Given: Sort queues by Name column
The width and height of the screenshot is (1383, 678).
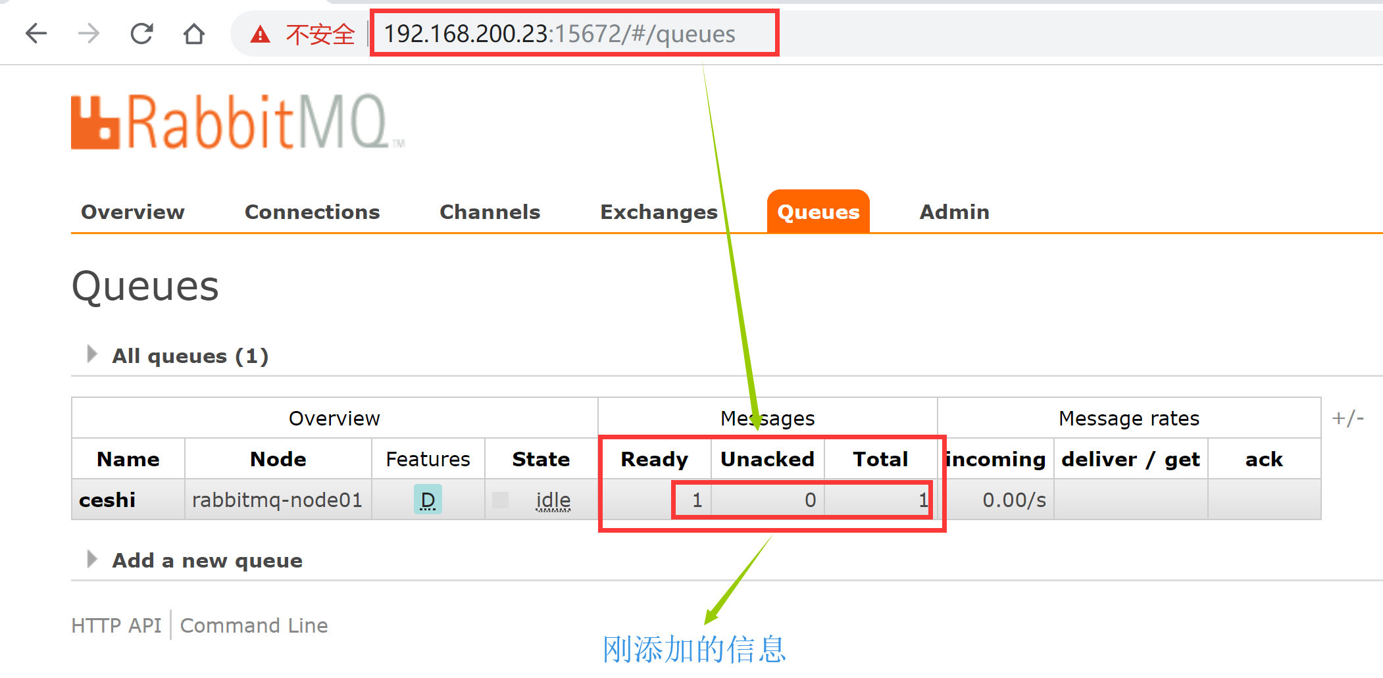Looking at the screenshot, I should pyautogui.click(x=128, y=459).
